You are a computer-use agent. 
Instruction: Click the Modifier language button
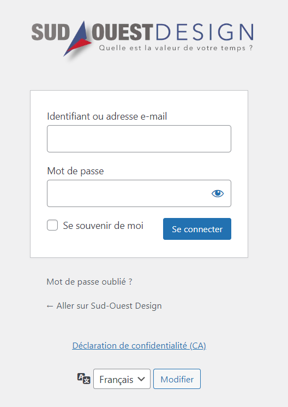(177, 379)
